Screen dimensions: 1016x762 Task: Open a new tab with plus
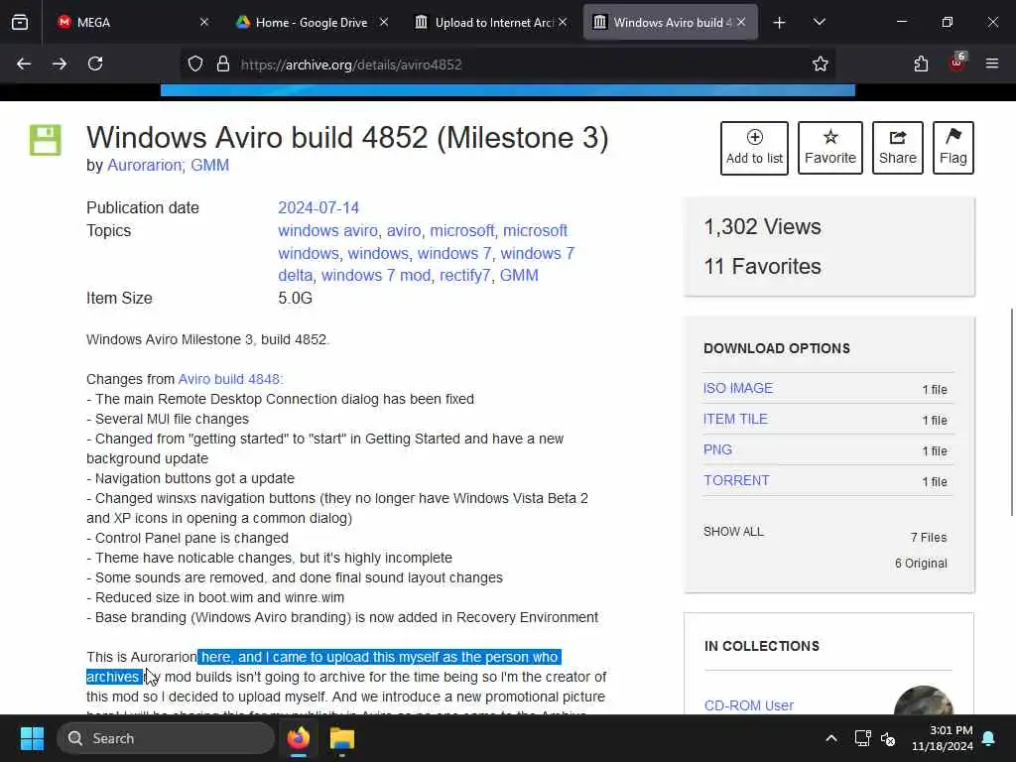click(779, 23)
